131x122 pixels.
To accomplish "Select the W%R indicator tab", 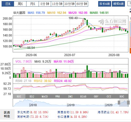I will 58,96.
